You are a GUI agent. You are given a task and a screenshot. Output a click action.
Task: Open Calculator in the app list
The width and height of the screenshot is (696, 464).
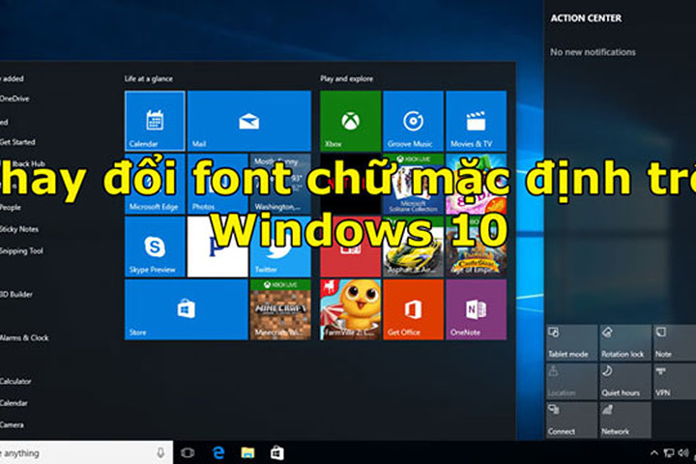click(x=15, y=382)
